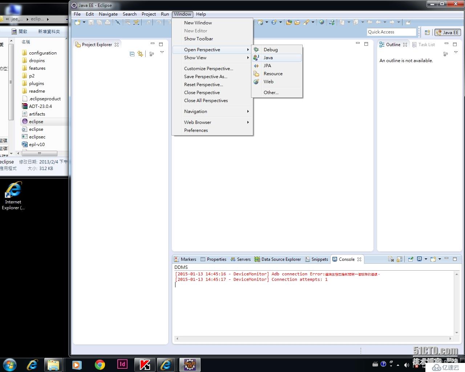Open the Servers tab
465x372 pixels.
pyautogui.click(x=240, y=259)
